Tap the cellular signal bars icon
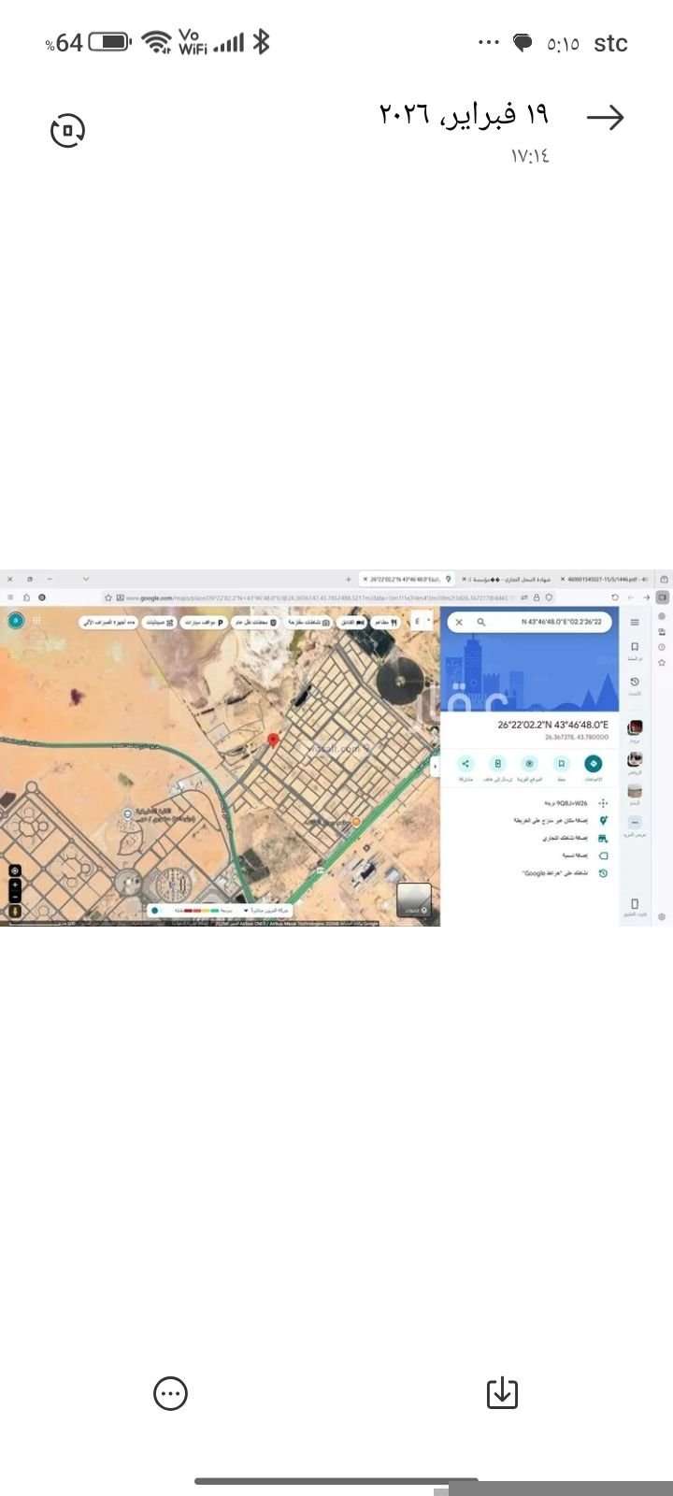 pyautogui.click(x=229, y=42)
